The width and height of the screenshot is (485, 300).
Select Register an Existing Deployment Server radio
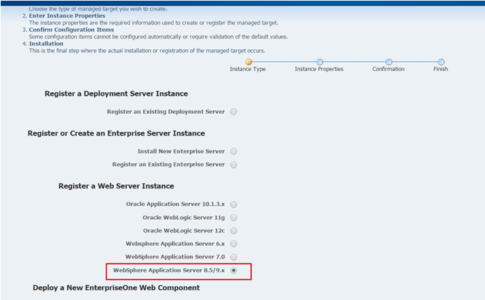234,112
